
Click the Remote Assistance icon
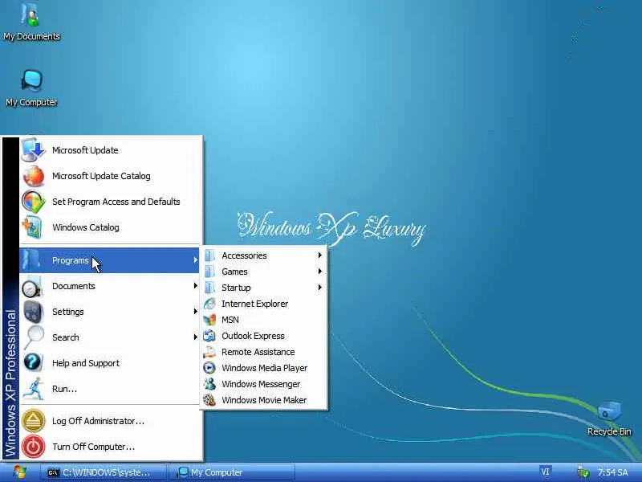click(209, 352)
